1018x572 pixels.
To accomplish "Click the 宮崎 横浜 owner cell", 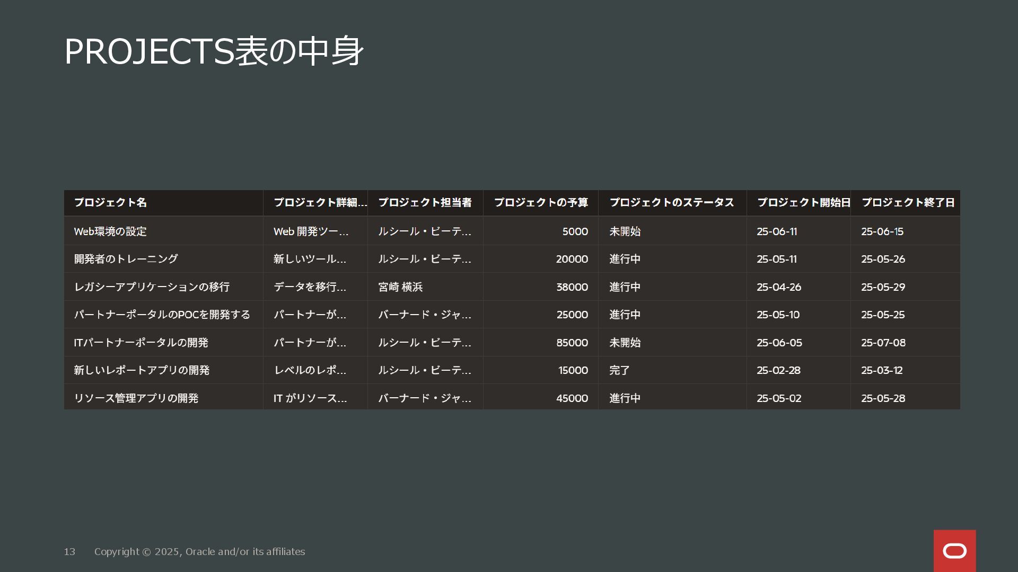I will 400,287.
